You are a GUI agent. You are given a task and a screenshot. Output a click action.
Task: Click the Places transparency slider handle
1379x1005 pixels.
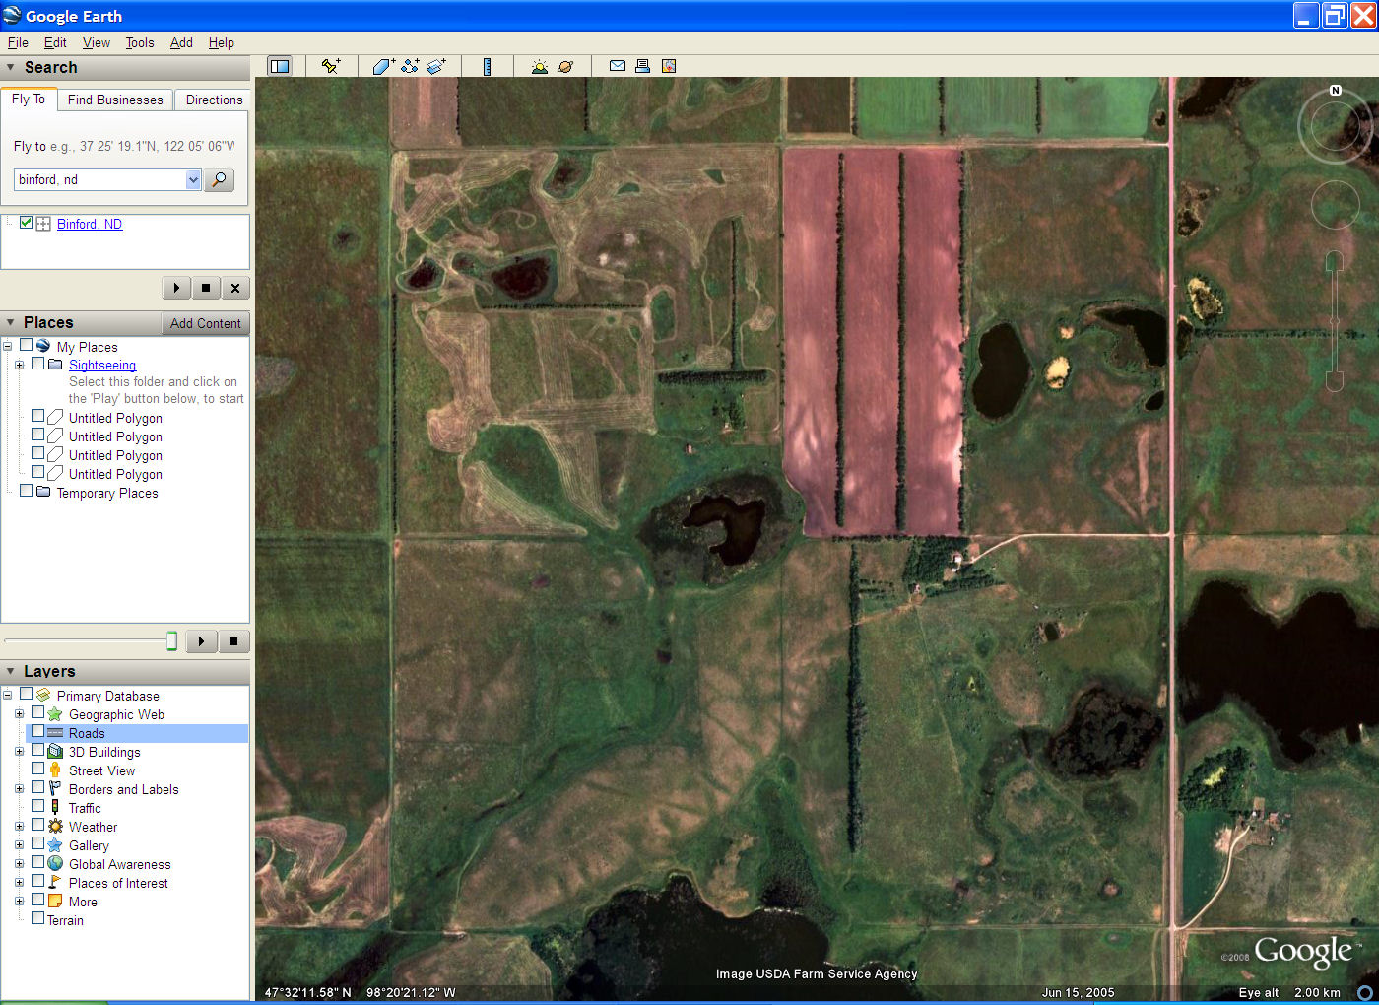tap(171, 641)
